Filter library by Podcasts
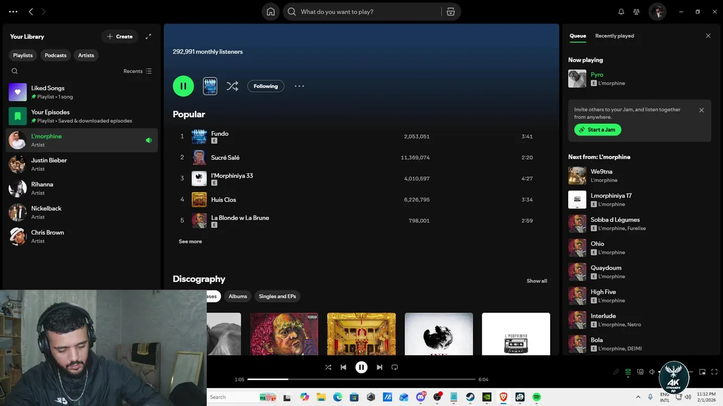This screenshot has width=723, height=406. coord(55,55)
